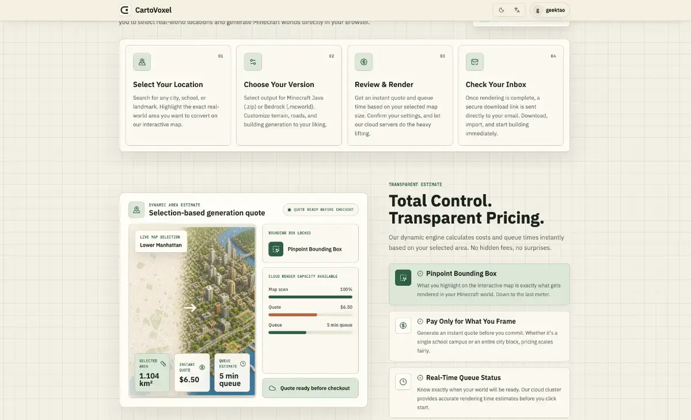Select the Real-Time Queue Status heading
Image resolution: width=691 pixels, height=420 pixels.
(x=464, y=378)
